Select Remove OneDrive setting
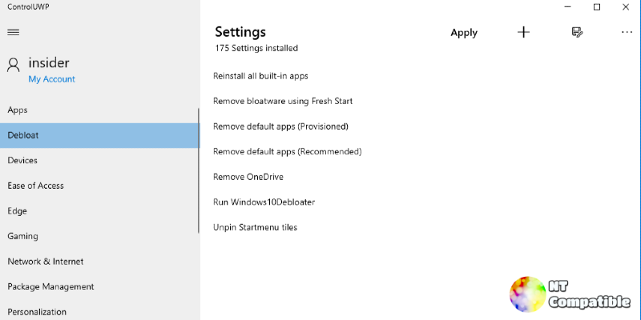Screen dimensions: 641x320 [x=248, y=177]
